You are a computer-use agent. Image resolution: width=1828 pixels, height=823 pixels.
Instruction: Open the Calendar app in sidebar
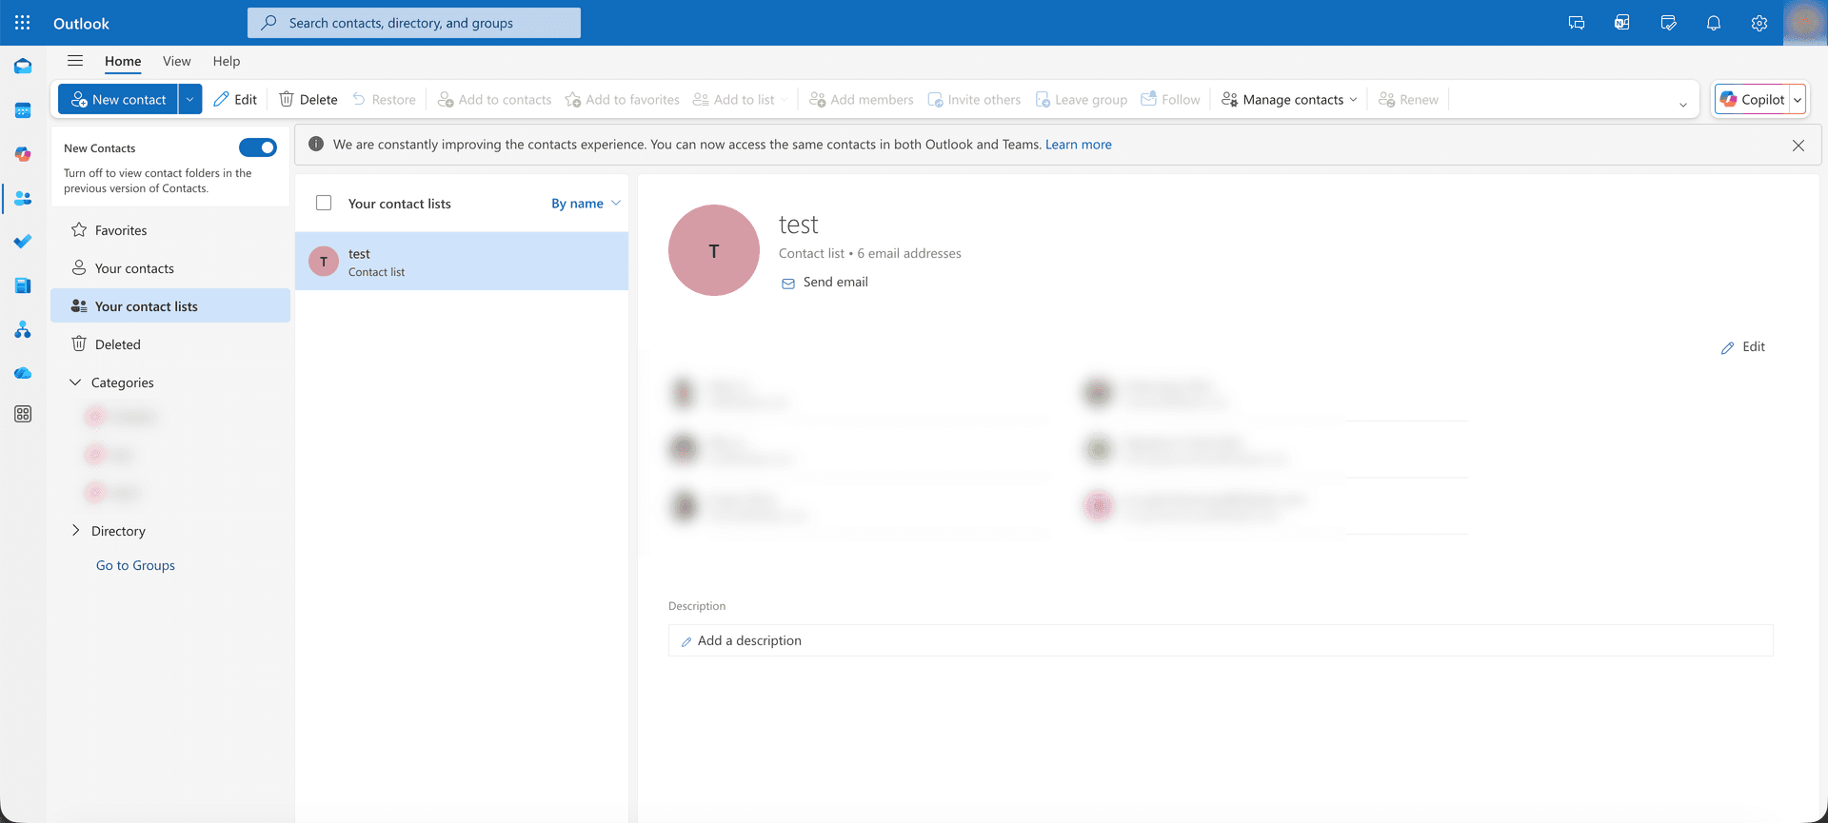tap(23, 110)
